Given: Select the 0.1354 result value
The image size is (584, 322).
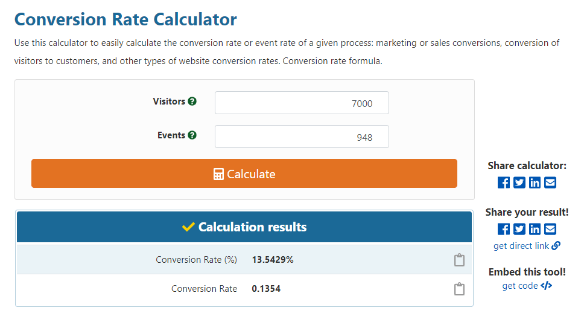Looking at the screenshot, I should click(266, 289).
